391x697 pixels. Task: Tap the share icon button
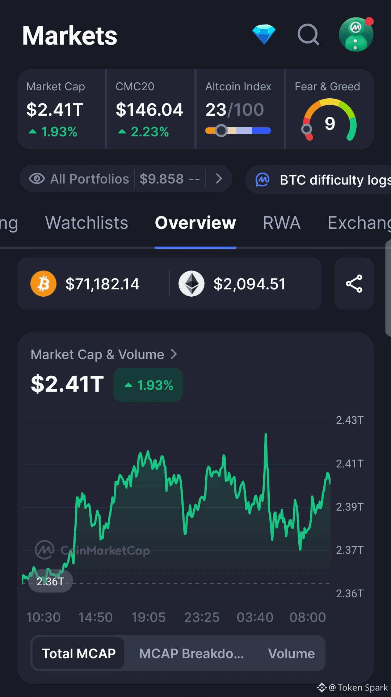(354, 284)
